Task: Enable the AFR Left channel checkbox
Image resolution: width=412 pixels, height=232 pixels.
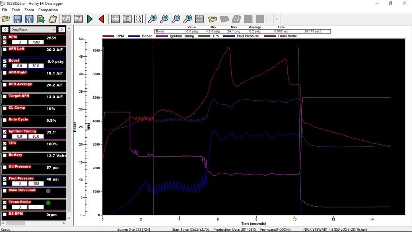Action: tap(5, 49)
